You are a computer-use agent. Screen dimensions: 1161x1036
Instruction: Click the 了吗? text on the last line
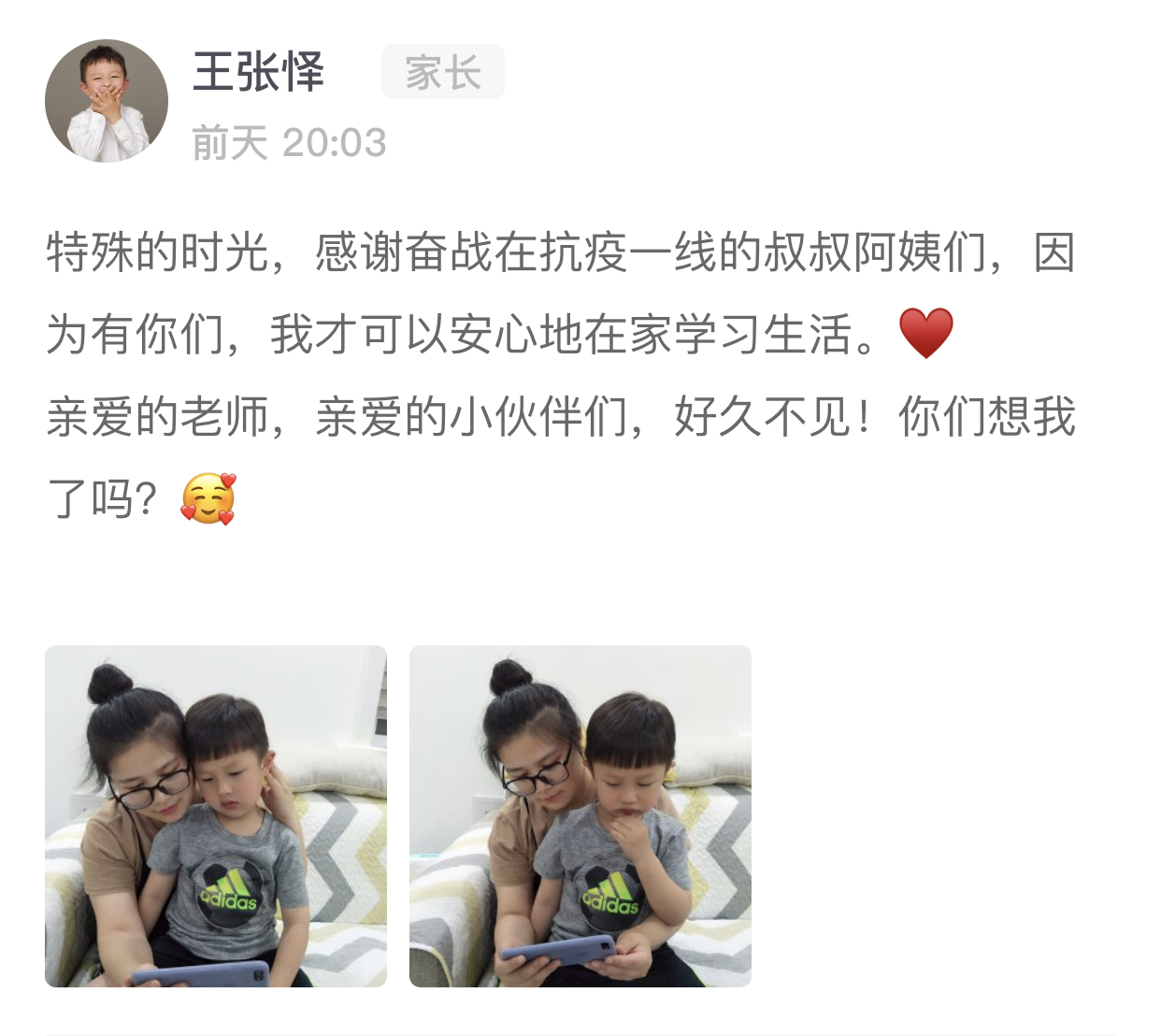point(101,498)
